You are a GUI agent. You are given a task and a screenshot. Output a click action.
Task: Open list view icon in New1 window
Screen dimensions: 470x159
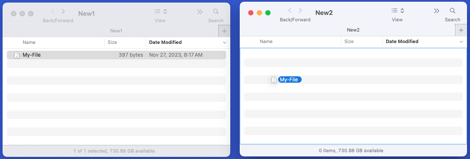(157, 12)
